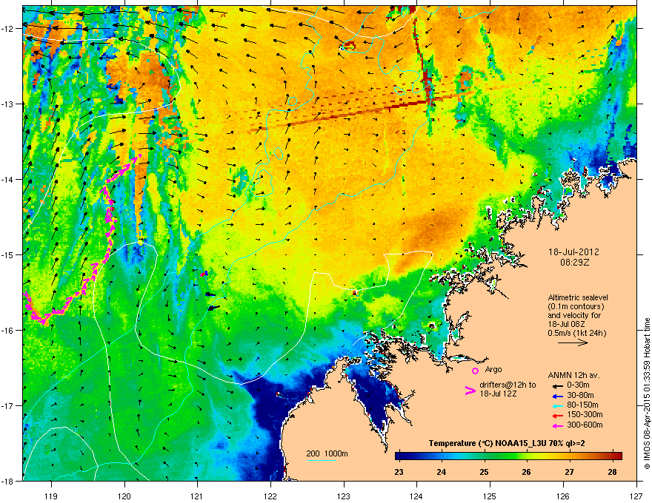Image resolution: width=652 pixels, height=503 pixels.
Task: Click the 0.5m/s (1kt 24h) scale text
Action: coord(576,333)
